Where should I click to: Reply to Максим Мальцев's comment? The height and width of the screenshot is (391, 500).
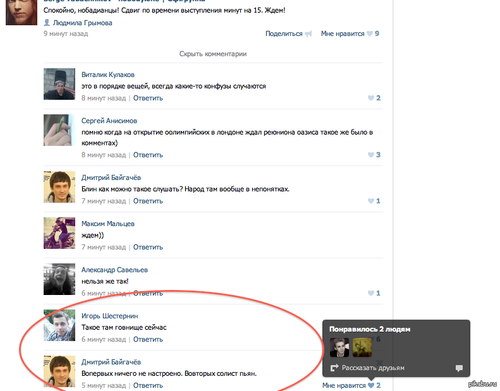(x=148, y=247)
